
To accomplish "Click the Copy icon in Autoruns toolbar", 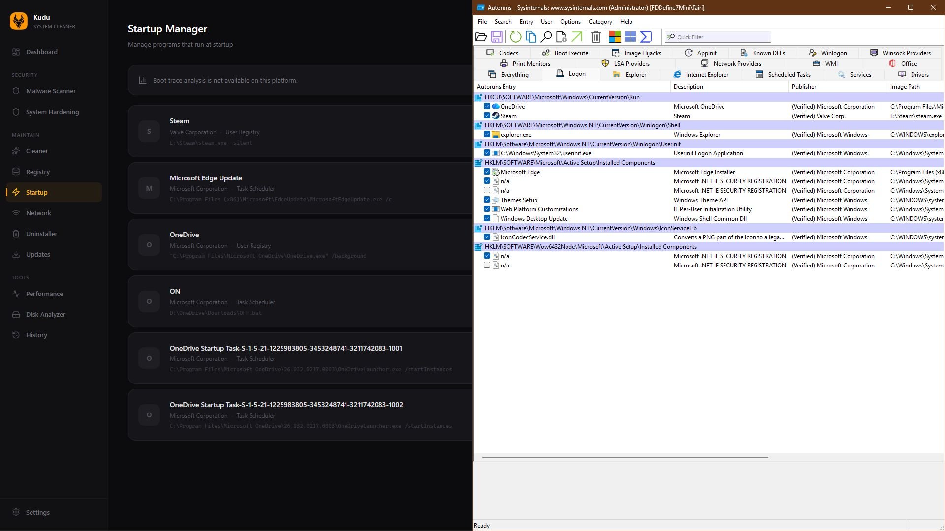I will coord(531,37).
